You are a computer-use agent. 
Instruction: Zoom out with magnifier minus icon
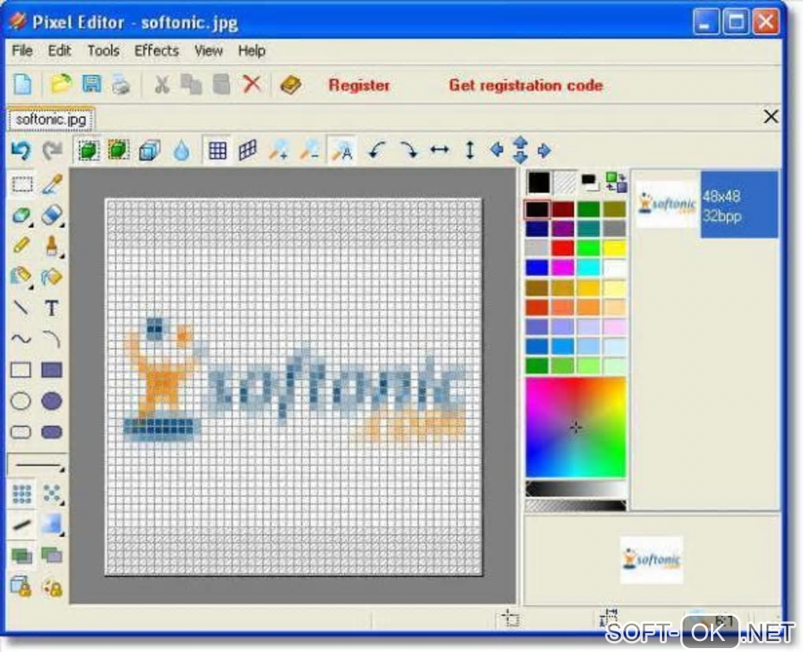tap(310, 150)
